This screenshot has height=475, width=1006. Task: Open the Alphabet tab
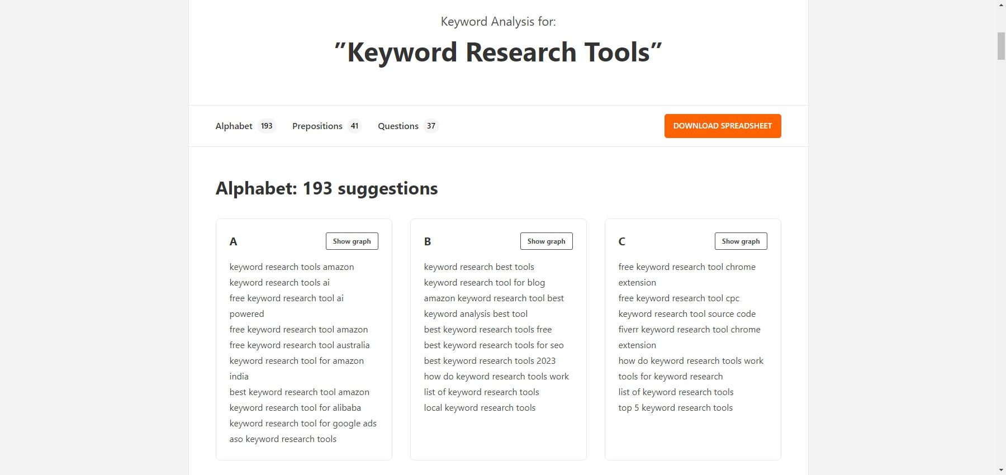(x=245, y=126)
